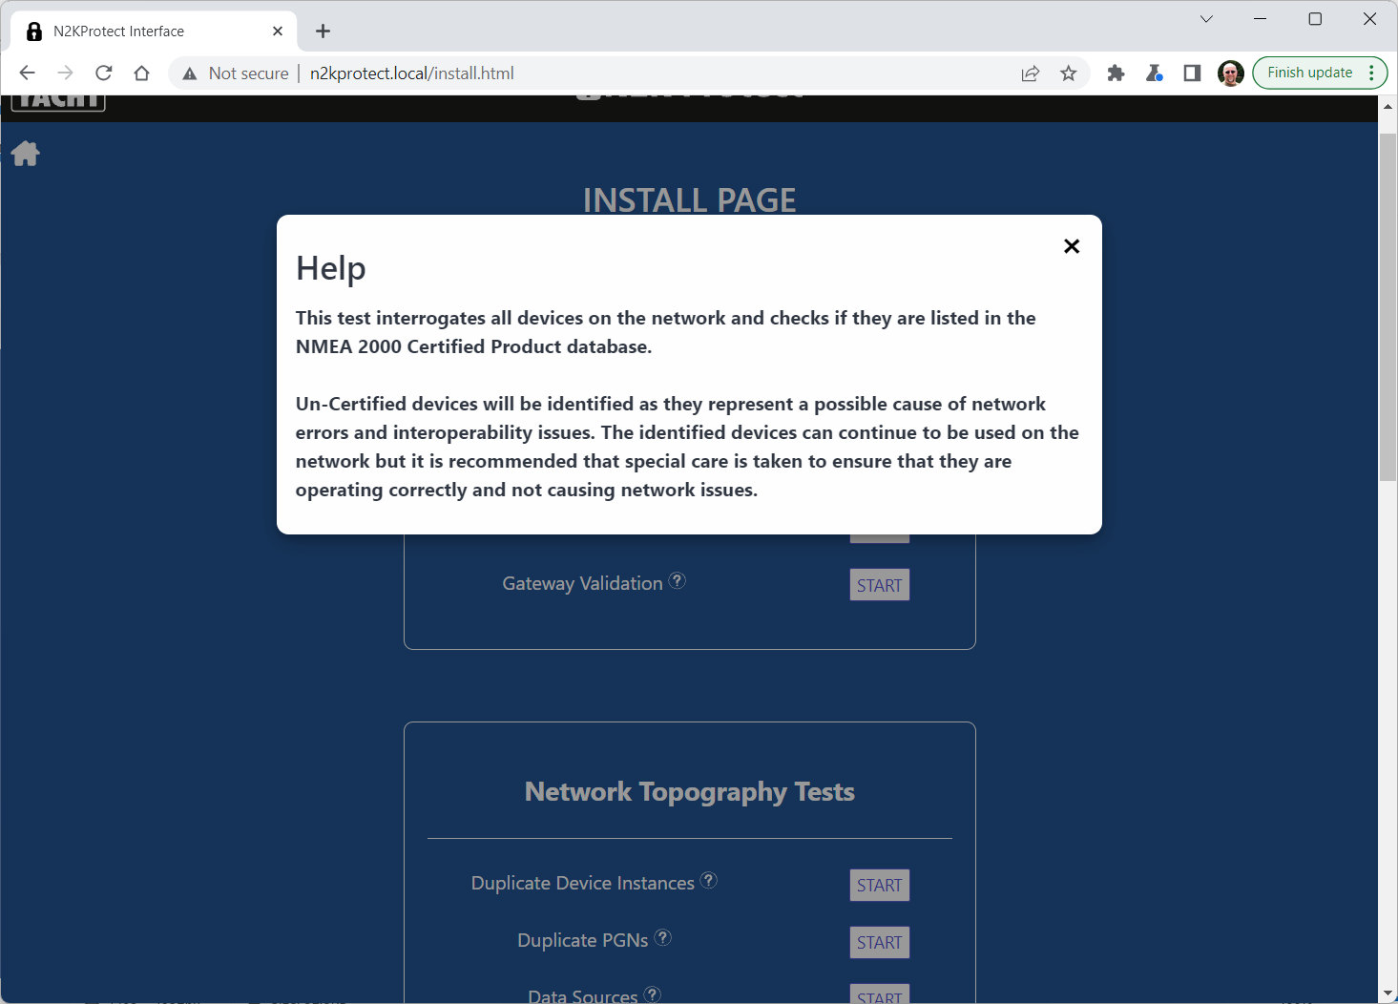Open Data Sources help icon

pyautogui.click(x=652, y=994)
